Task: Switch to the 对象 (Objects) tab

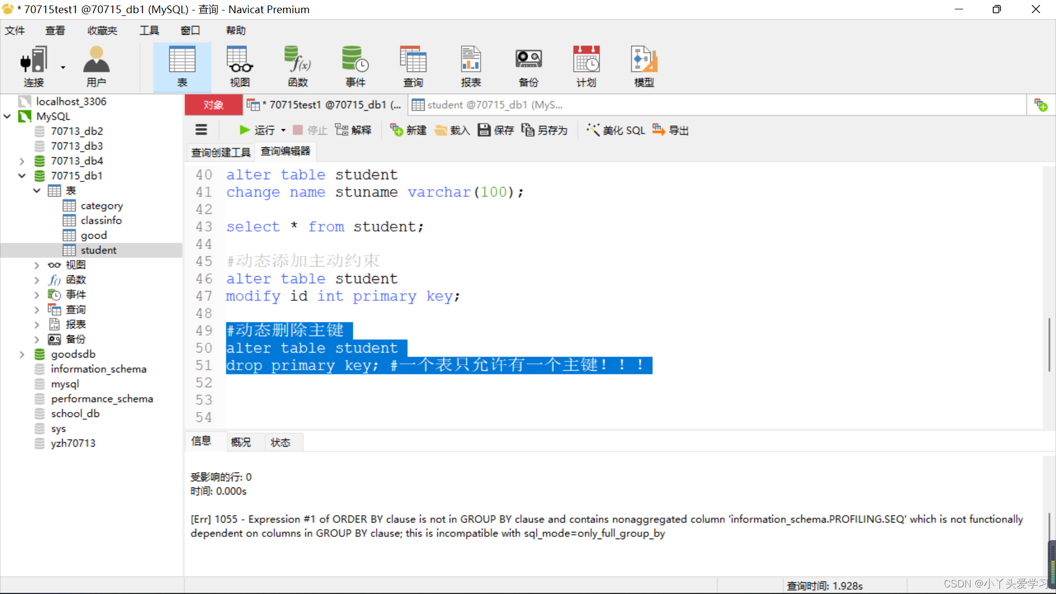Action: [x=213, y=105]
